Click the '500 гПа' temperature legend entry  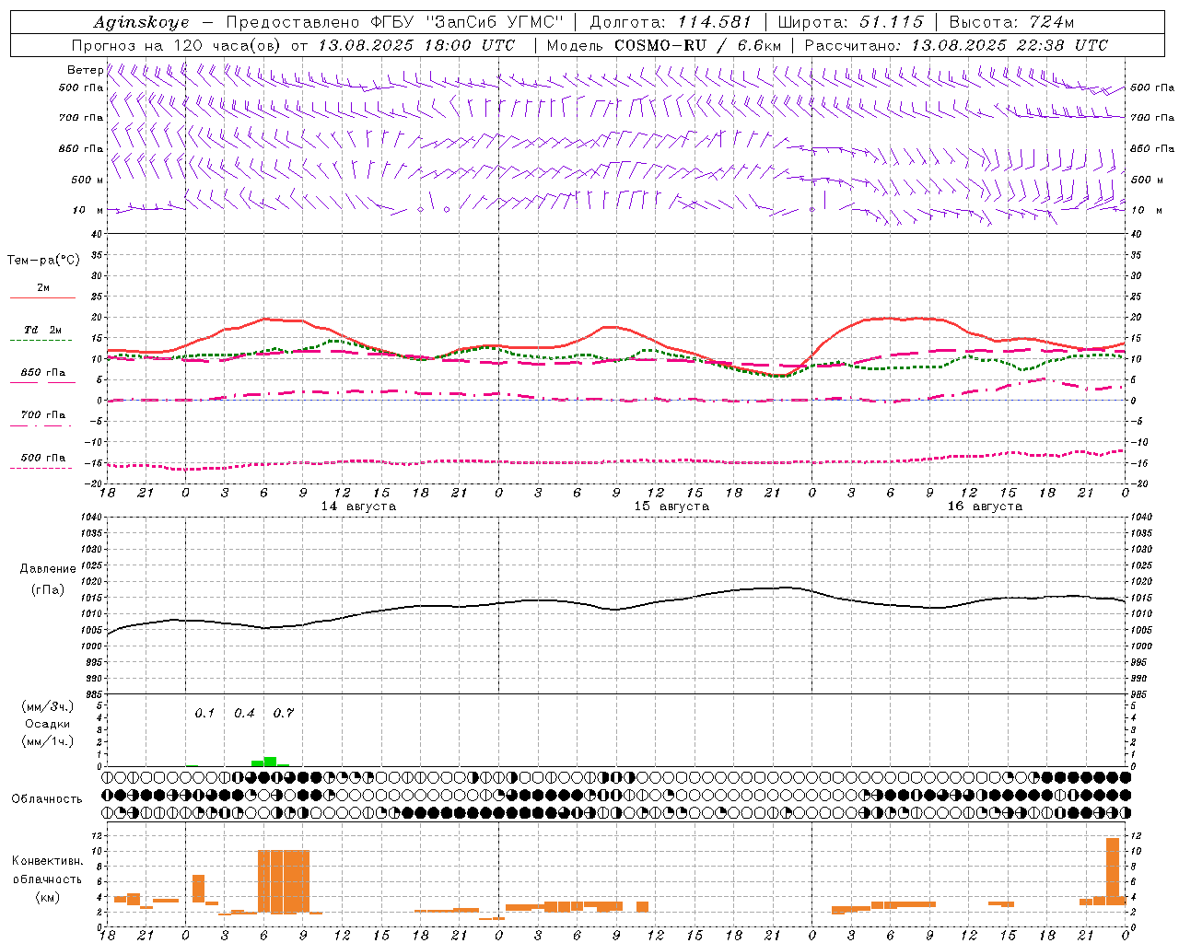pos(43,458)
